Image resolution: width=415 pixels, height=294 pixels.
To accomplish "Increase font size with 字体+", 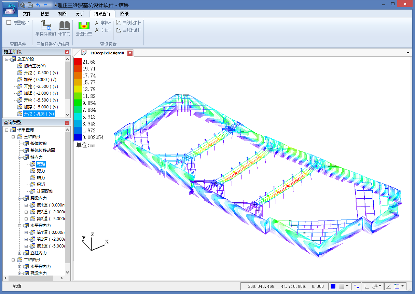I will (103, 23).
